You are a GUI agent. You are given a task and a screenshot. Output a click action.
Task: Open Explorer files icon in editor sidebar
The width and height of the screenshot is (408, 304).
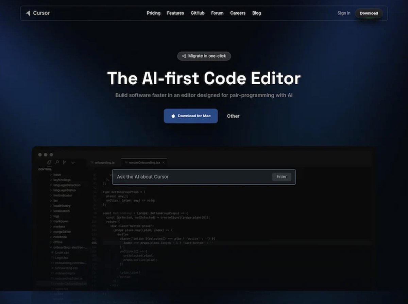click(x=49, y=163)
